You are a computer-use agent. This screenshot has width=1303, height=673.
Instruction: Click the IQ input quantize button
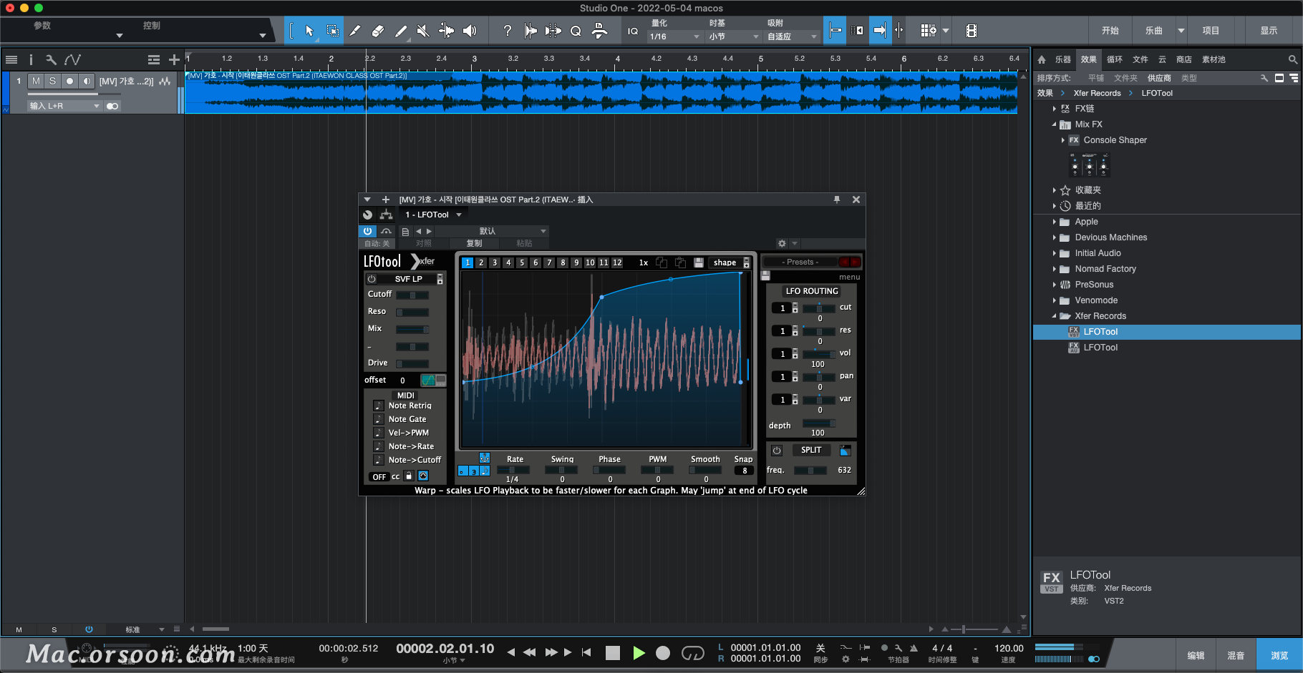click(x=633, y=31)
